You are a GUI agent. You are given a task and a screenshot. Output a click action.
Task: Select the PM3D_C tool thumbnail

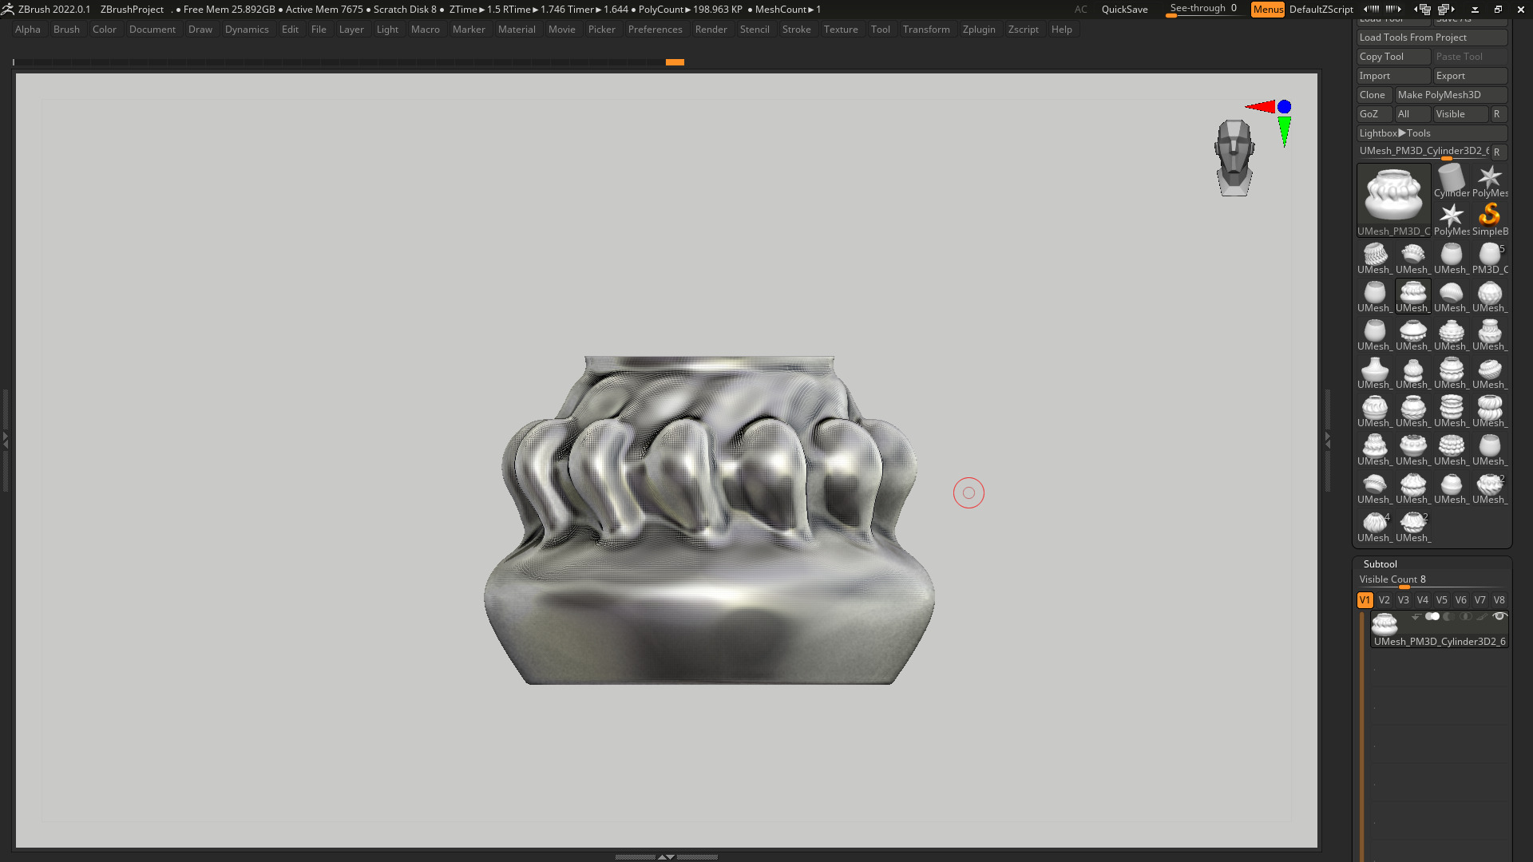(x=1489, y=258)
